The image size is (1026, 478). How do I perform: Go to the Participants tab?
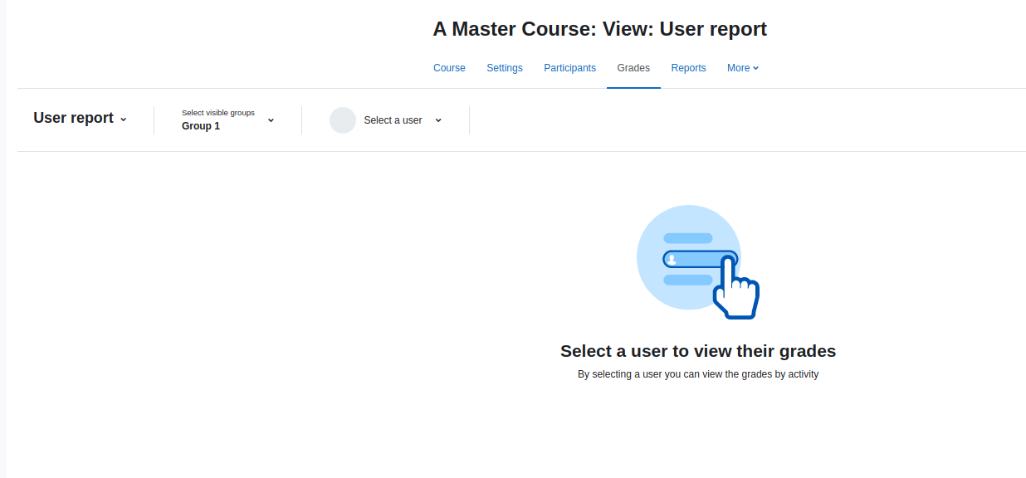point(569,68)
